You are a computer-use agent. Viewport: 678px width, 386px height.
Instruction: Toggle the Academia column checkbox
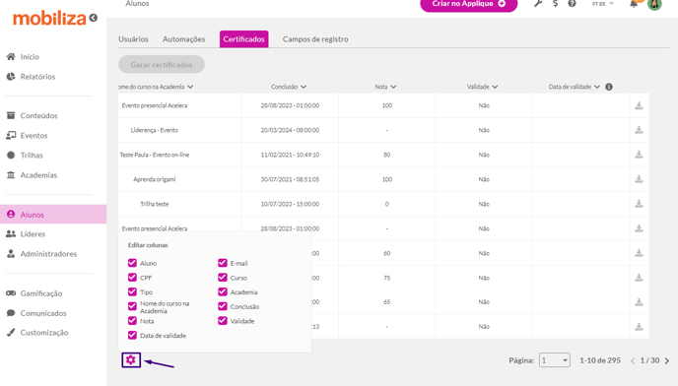click(x=223, y=291)
